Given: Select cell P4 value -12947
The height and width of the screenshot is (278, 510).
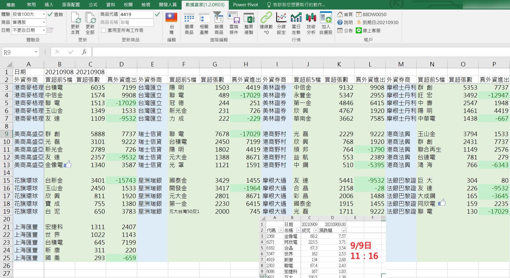Looking at the screenshot, I should pyautogui.click(x=494, y=95).
